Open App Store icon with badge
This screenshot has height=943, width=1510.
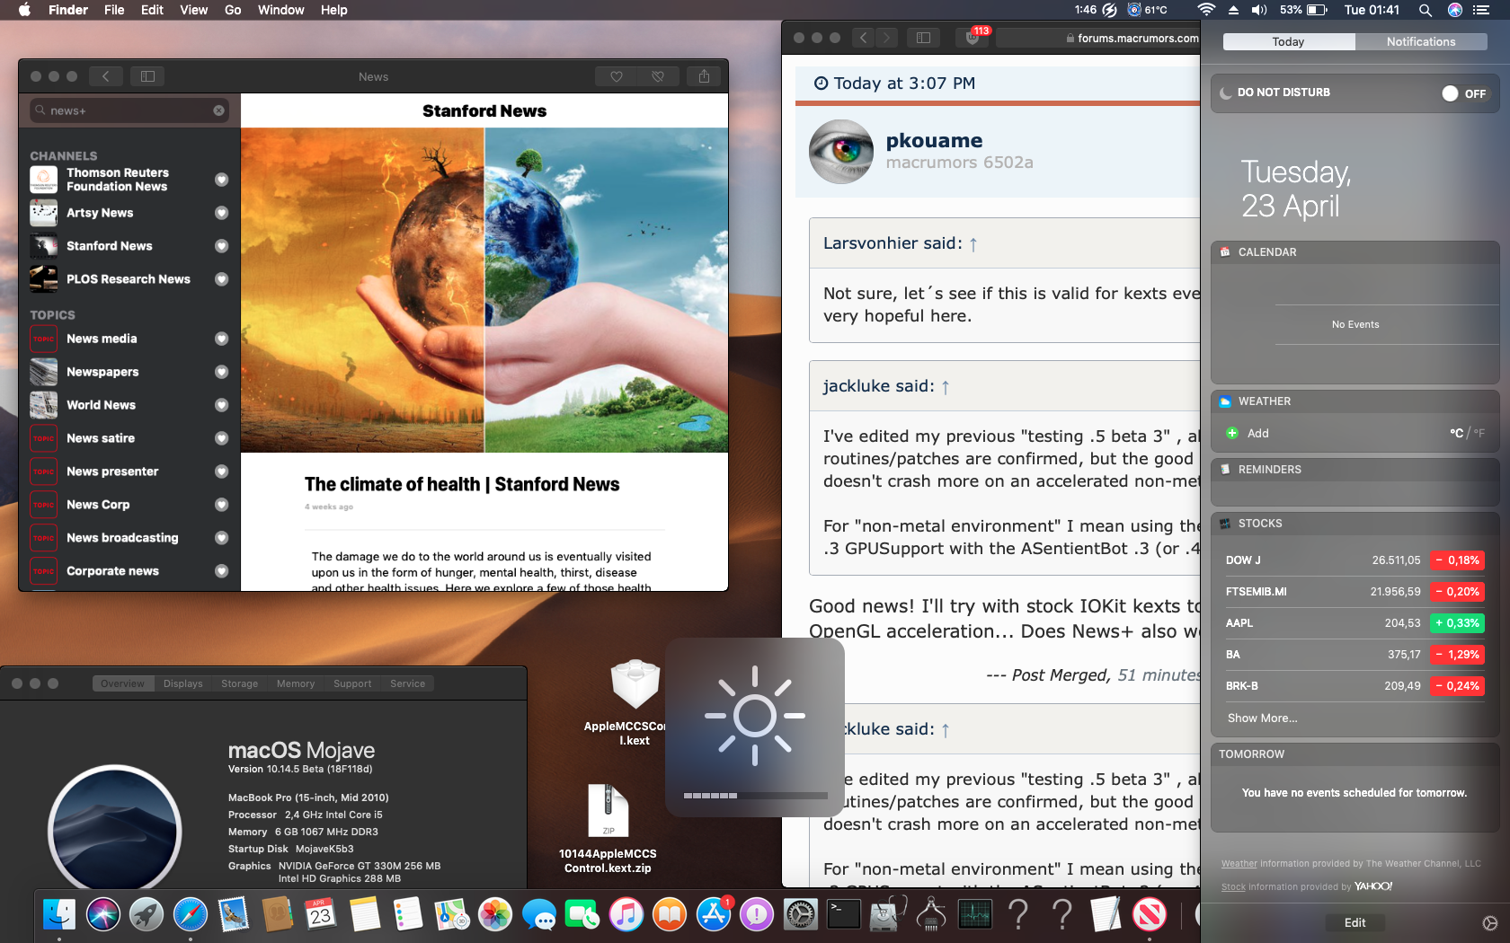pos(714,915)
